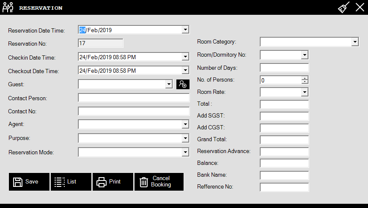Click the Reservation window logo icon
Image resolution: width=368 pixels, height=208 pixels.
(8, 8)
